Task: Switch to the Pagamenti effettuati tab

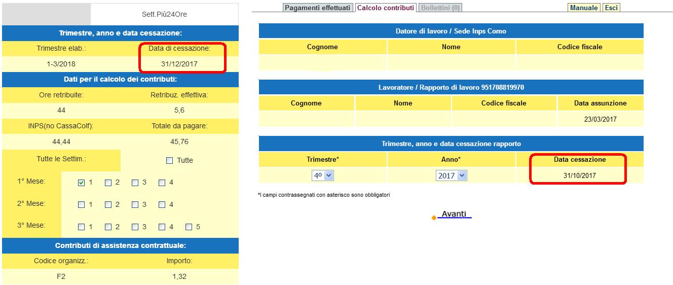Action: (x=318, y=8)
